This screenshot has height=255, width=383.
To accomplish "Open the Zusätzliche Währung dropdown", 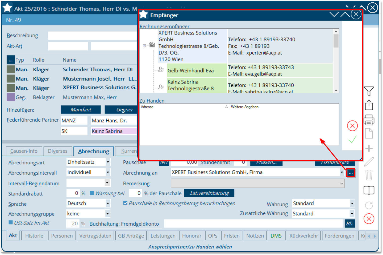I will [352, 214].
